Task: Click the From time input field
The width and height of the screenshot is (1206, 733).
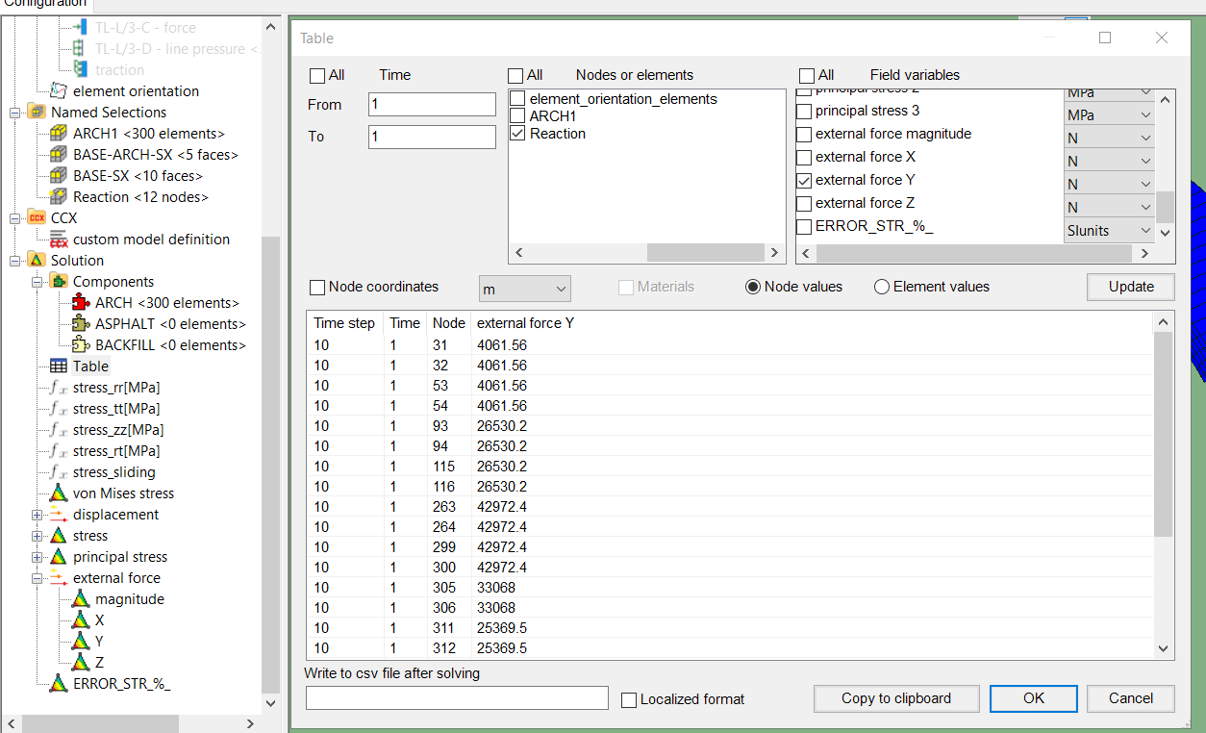Action: [432, 105]
